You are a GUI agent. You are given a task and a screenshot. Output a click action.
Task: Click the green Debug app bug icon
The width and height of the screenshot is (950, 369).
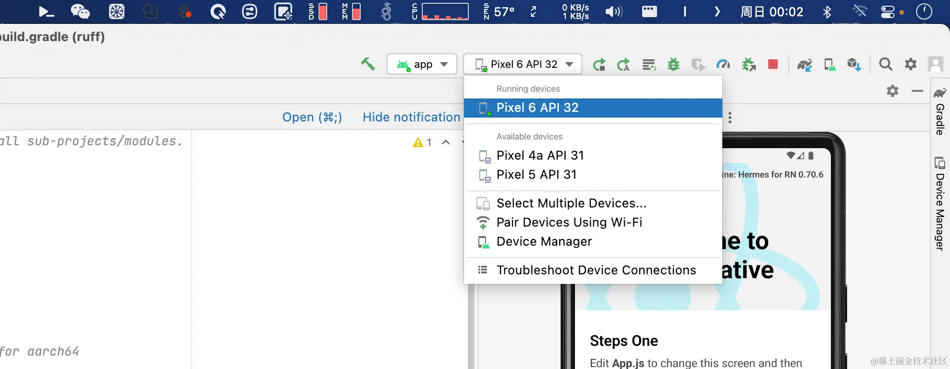coord(674,65)
